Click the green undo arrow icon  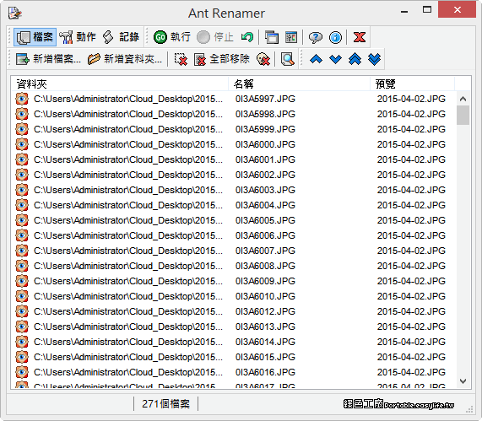pos(246,37)
